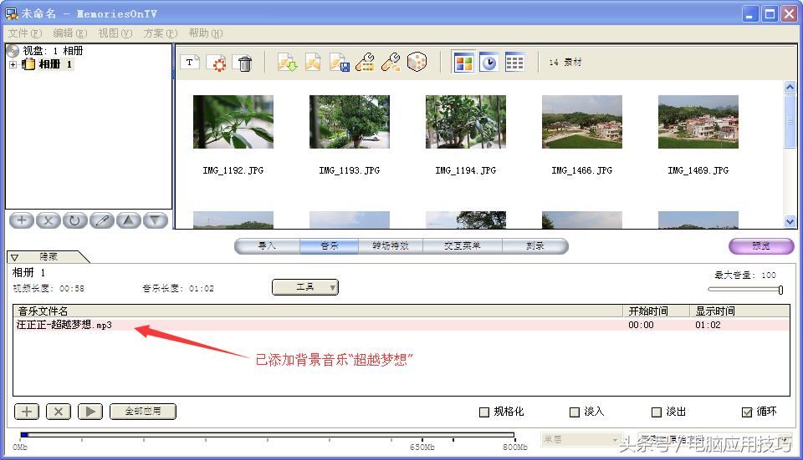The image size is (803, 460).
Task: Click disc icon beside 视盘: 1 相册
Action: pyautogui.click(x=13, y=51)
